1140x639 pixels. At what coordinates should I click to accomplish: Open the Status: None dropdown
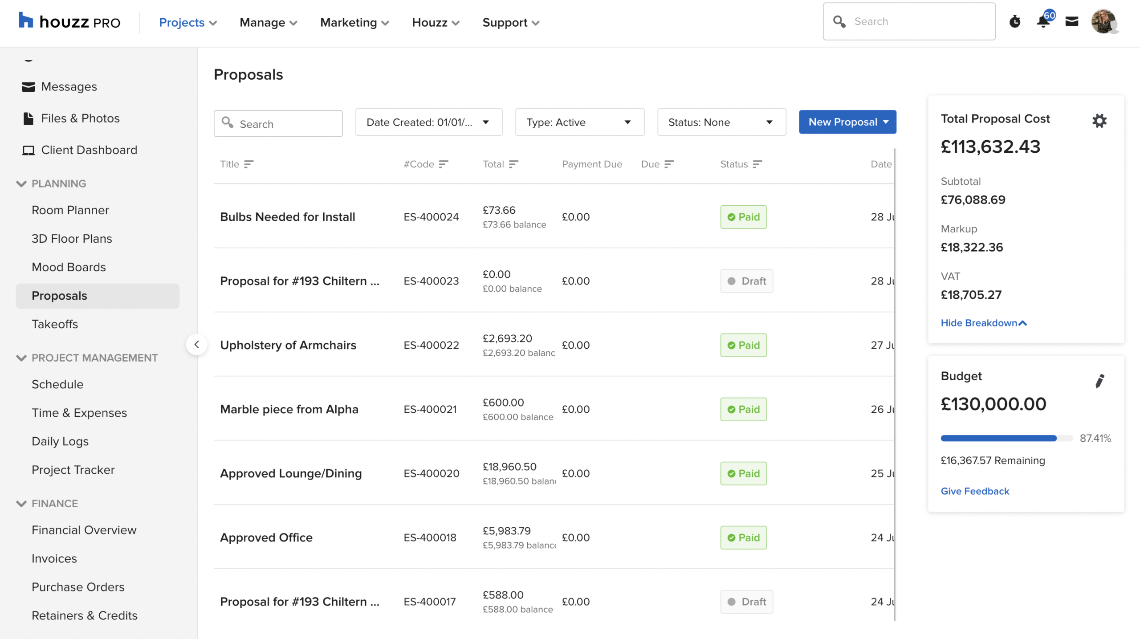click(721, 122)
